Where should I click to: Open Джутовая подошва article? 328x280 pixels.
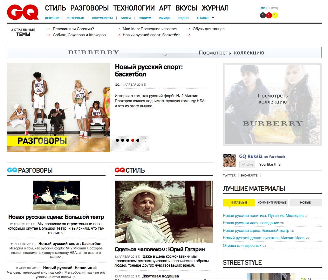(161, 276)
